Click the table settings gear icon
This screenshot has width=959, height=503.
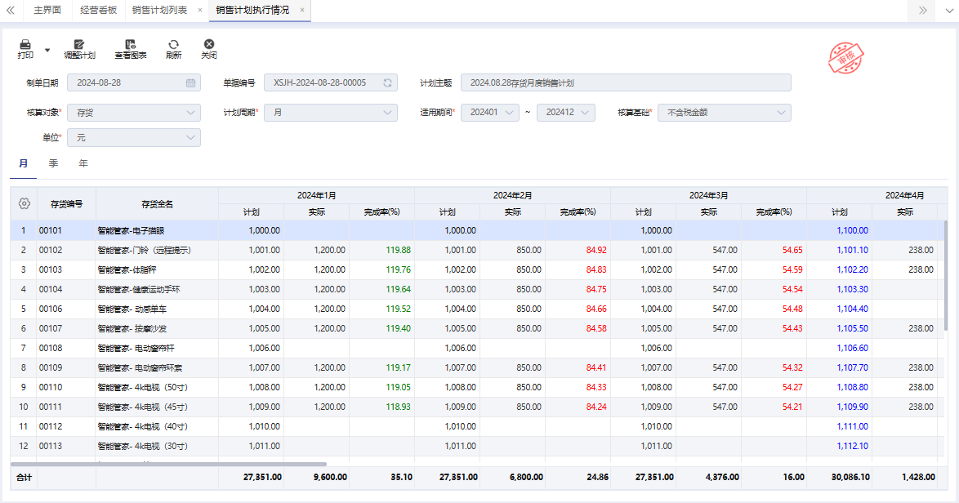pyautogui.click(x=24, y=203)
